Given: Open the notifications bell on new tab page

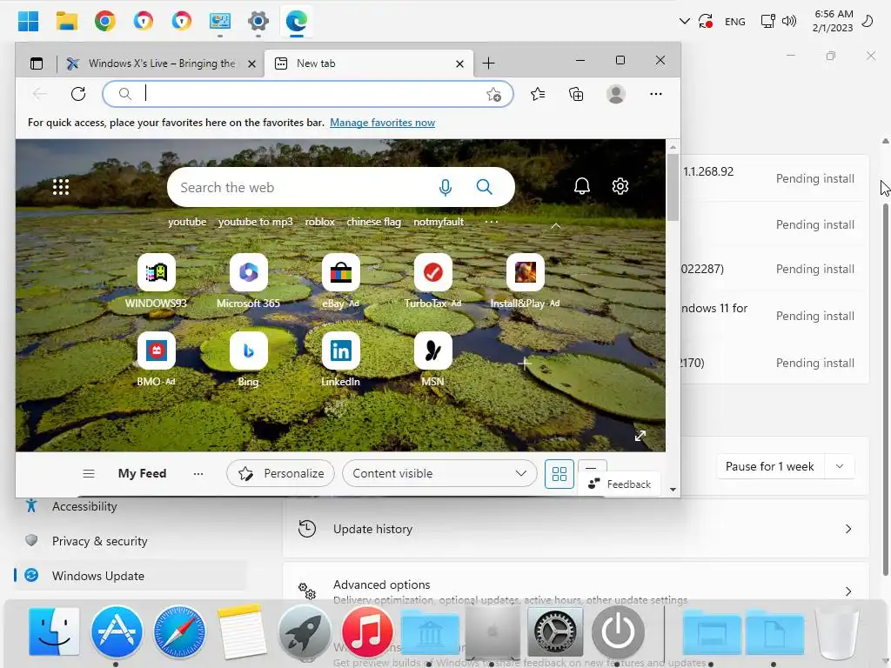Looking at the screenshot, I should point(581,186).
